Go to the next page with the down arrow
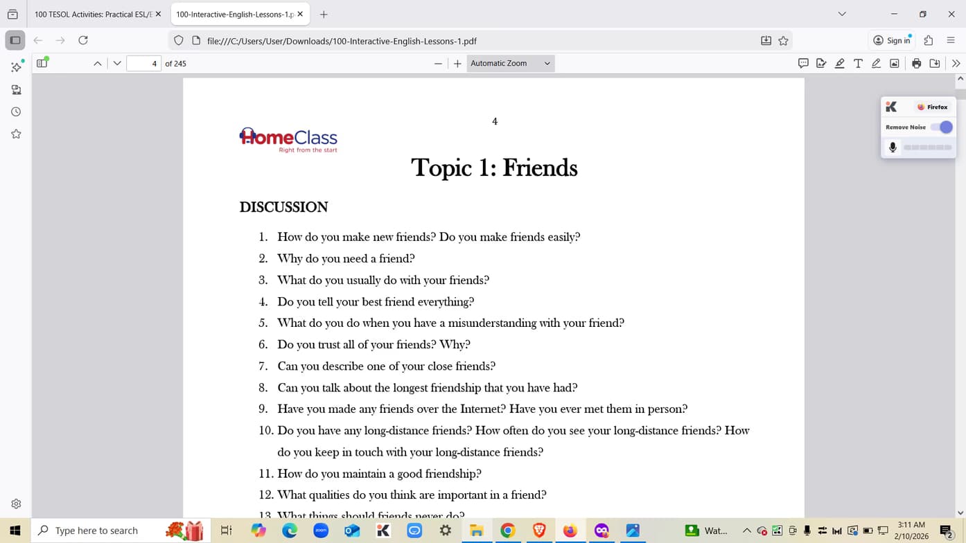Viewport: 966px width, 543px height. (x=117, y=63)
